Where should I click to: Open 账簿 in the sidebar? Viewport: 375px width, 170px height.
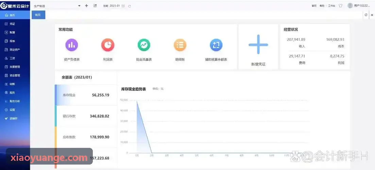(15, 33)
